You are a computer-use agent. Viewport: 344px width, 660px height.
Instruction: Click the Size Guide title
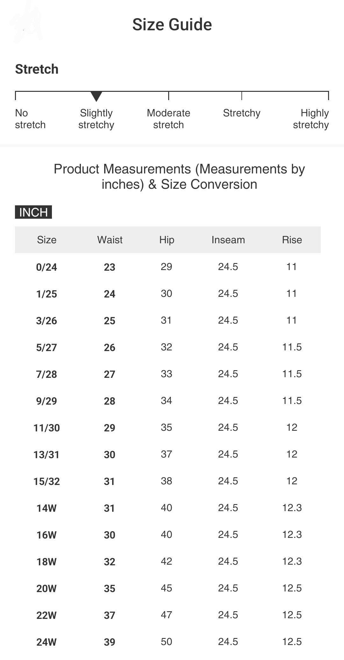[x=172, y=25]
